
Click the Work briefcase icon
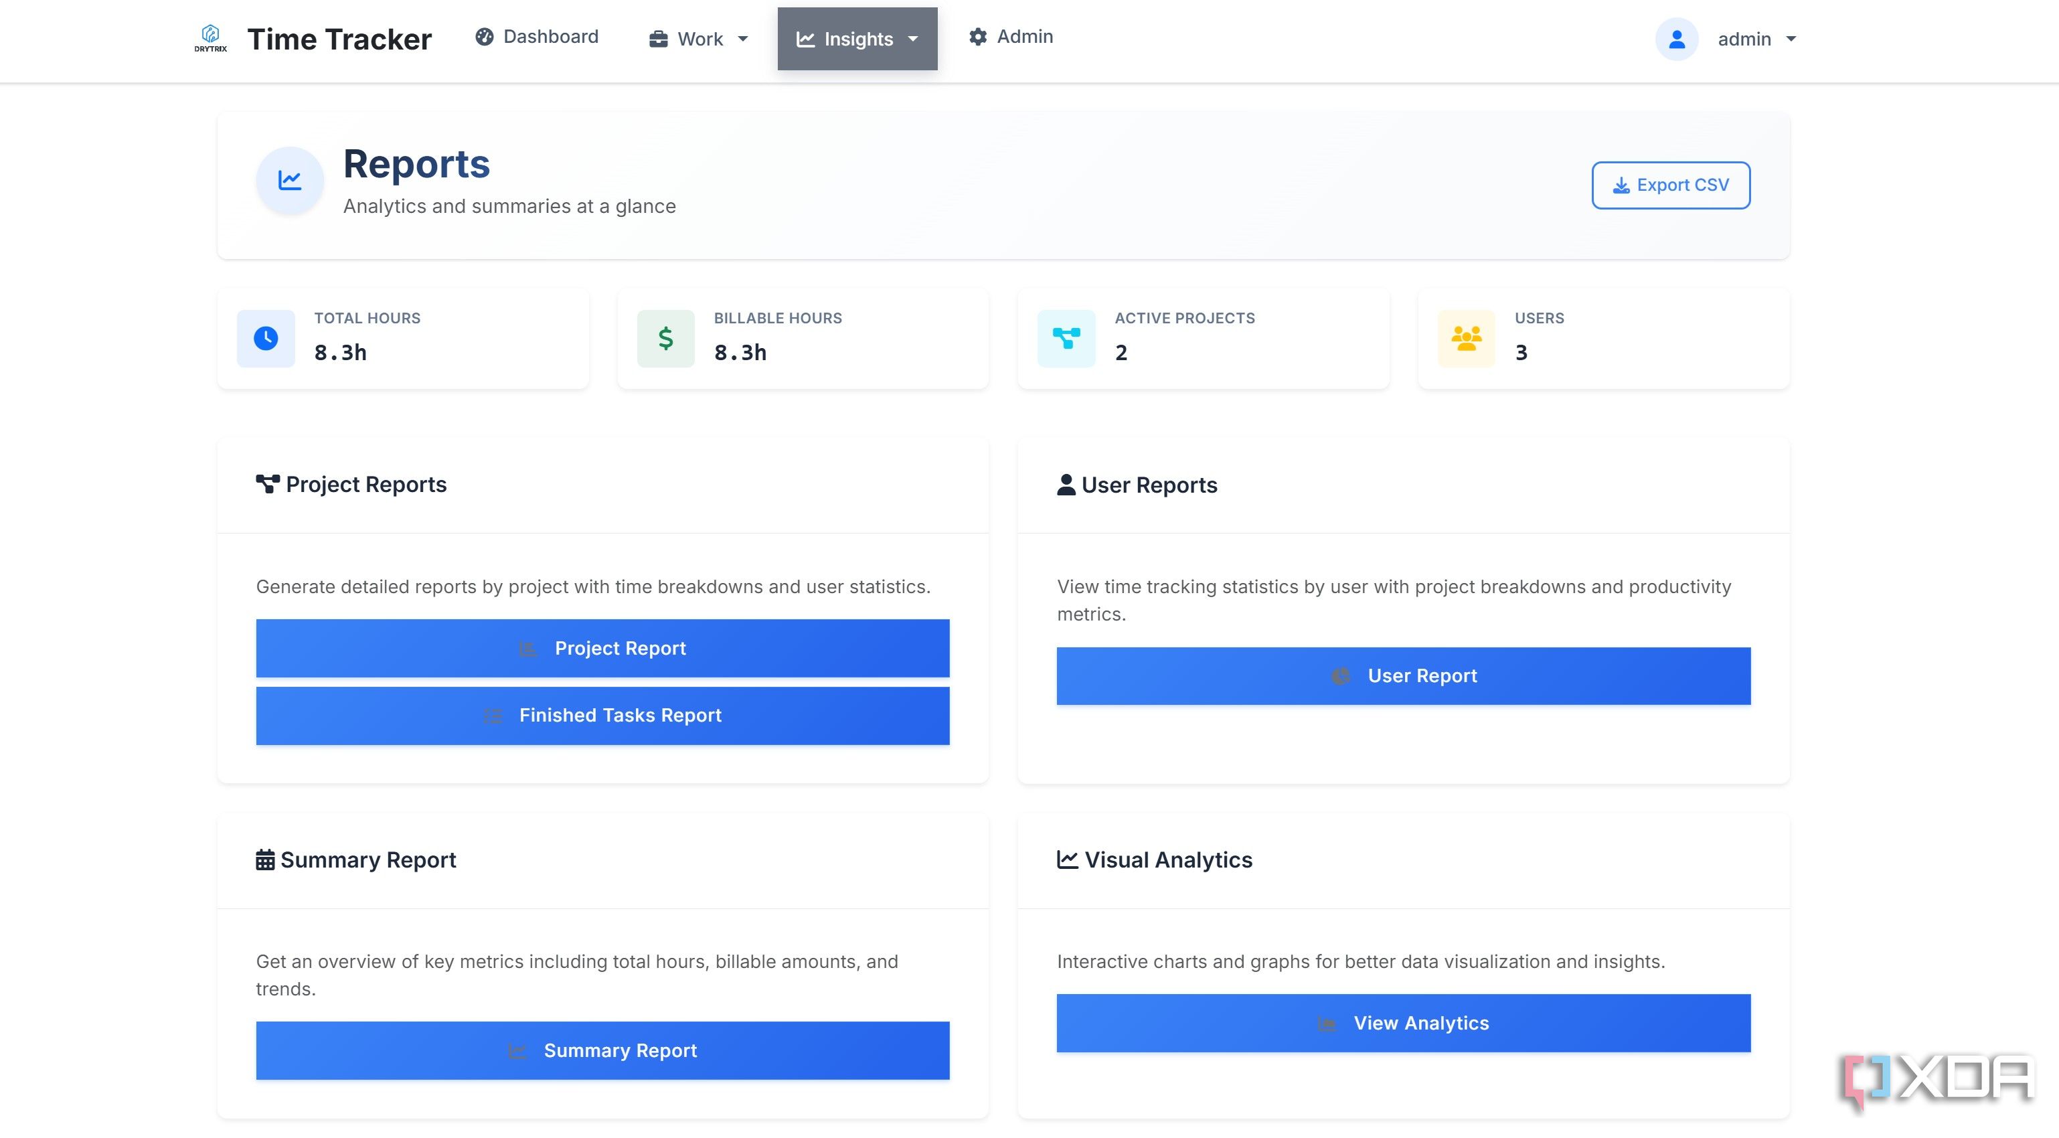[658, 38]
